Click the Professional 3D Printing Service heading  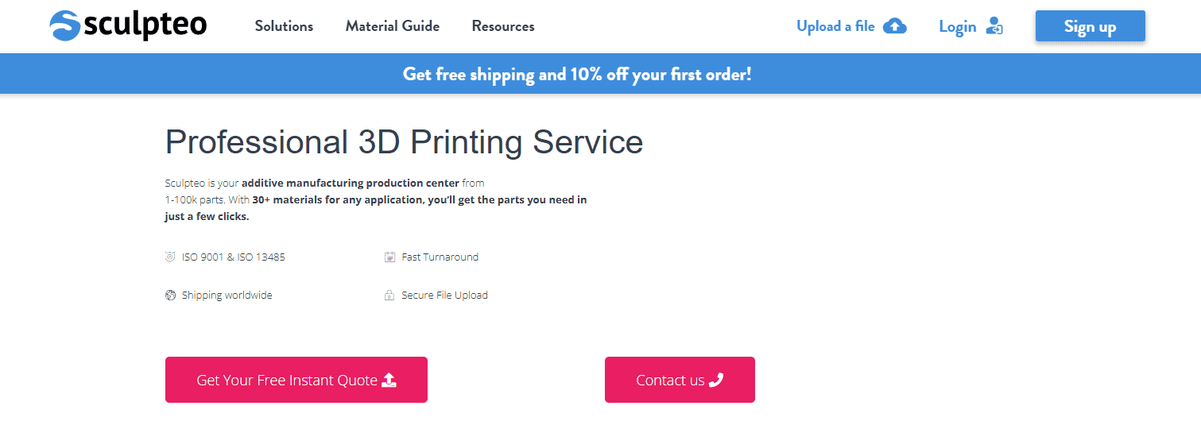[404, 142]
